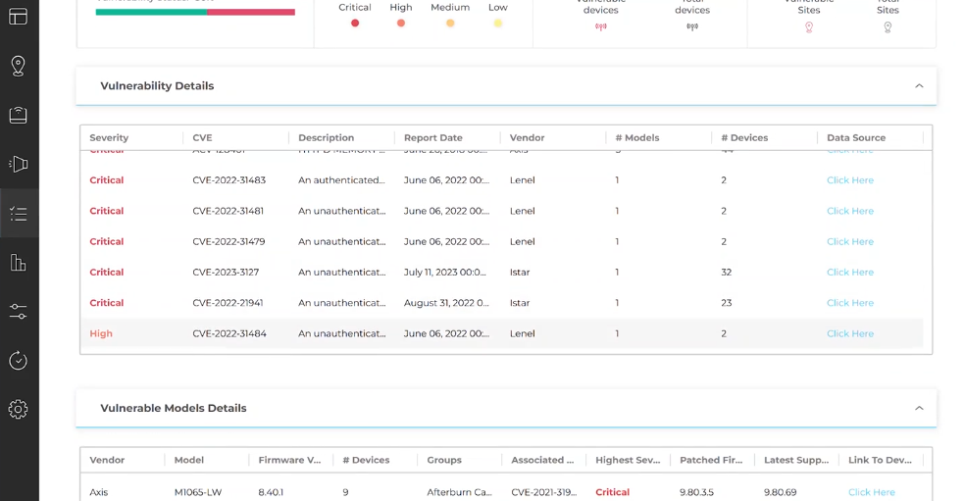This screenshot has width=964, height=501.
Task: Select CVE-2022-31479 cell
Action: coord(228,241)
